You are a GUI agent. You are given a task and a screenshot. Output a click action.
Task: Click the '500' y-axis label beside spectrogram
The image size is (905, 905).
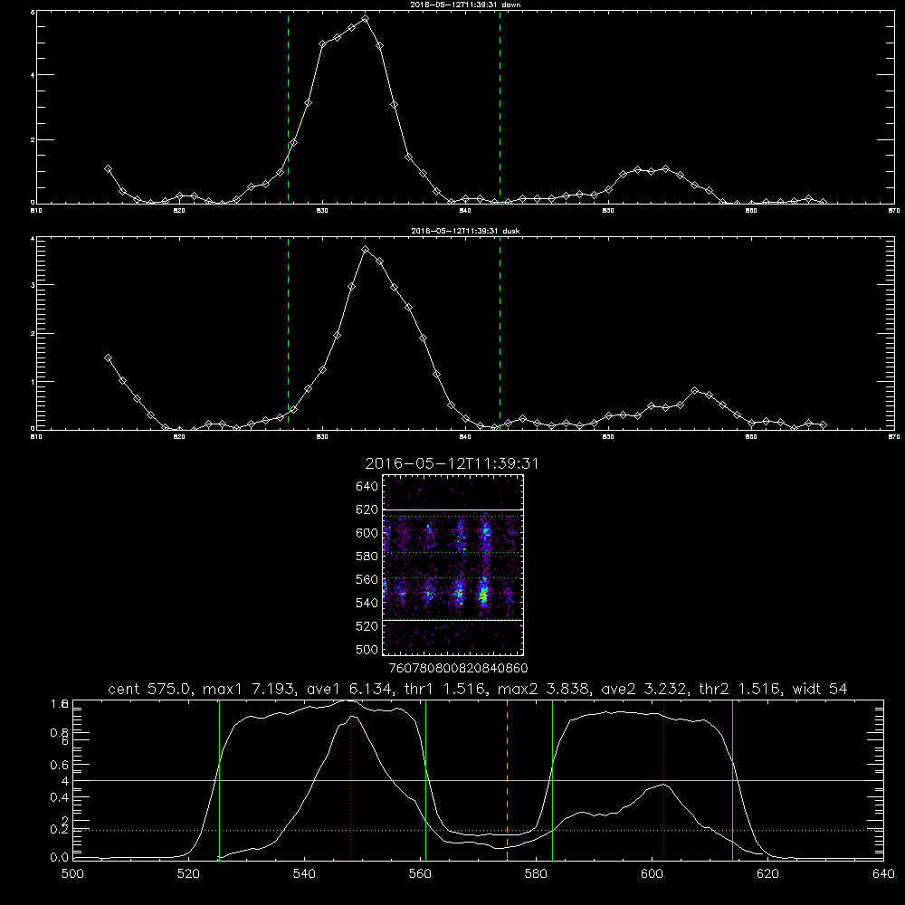point(367,649)
